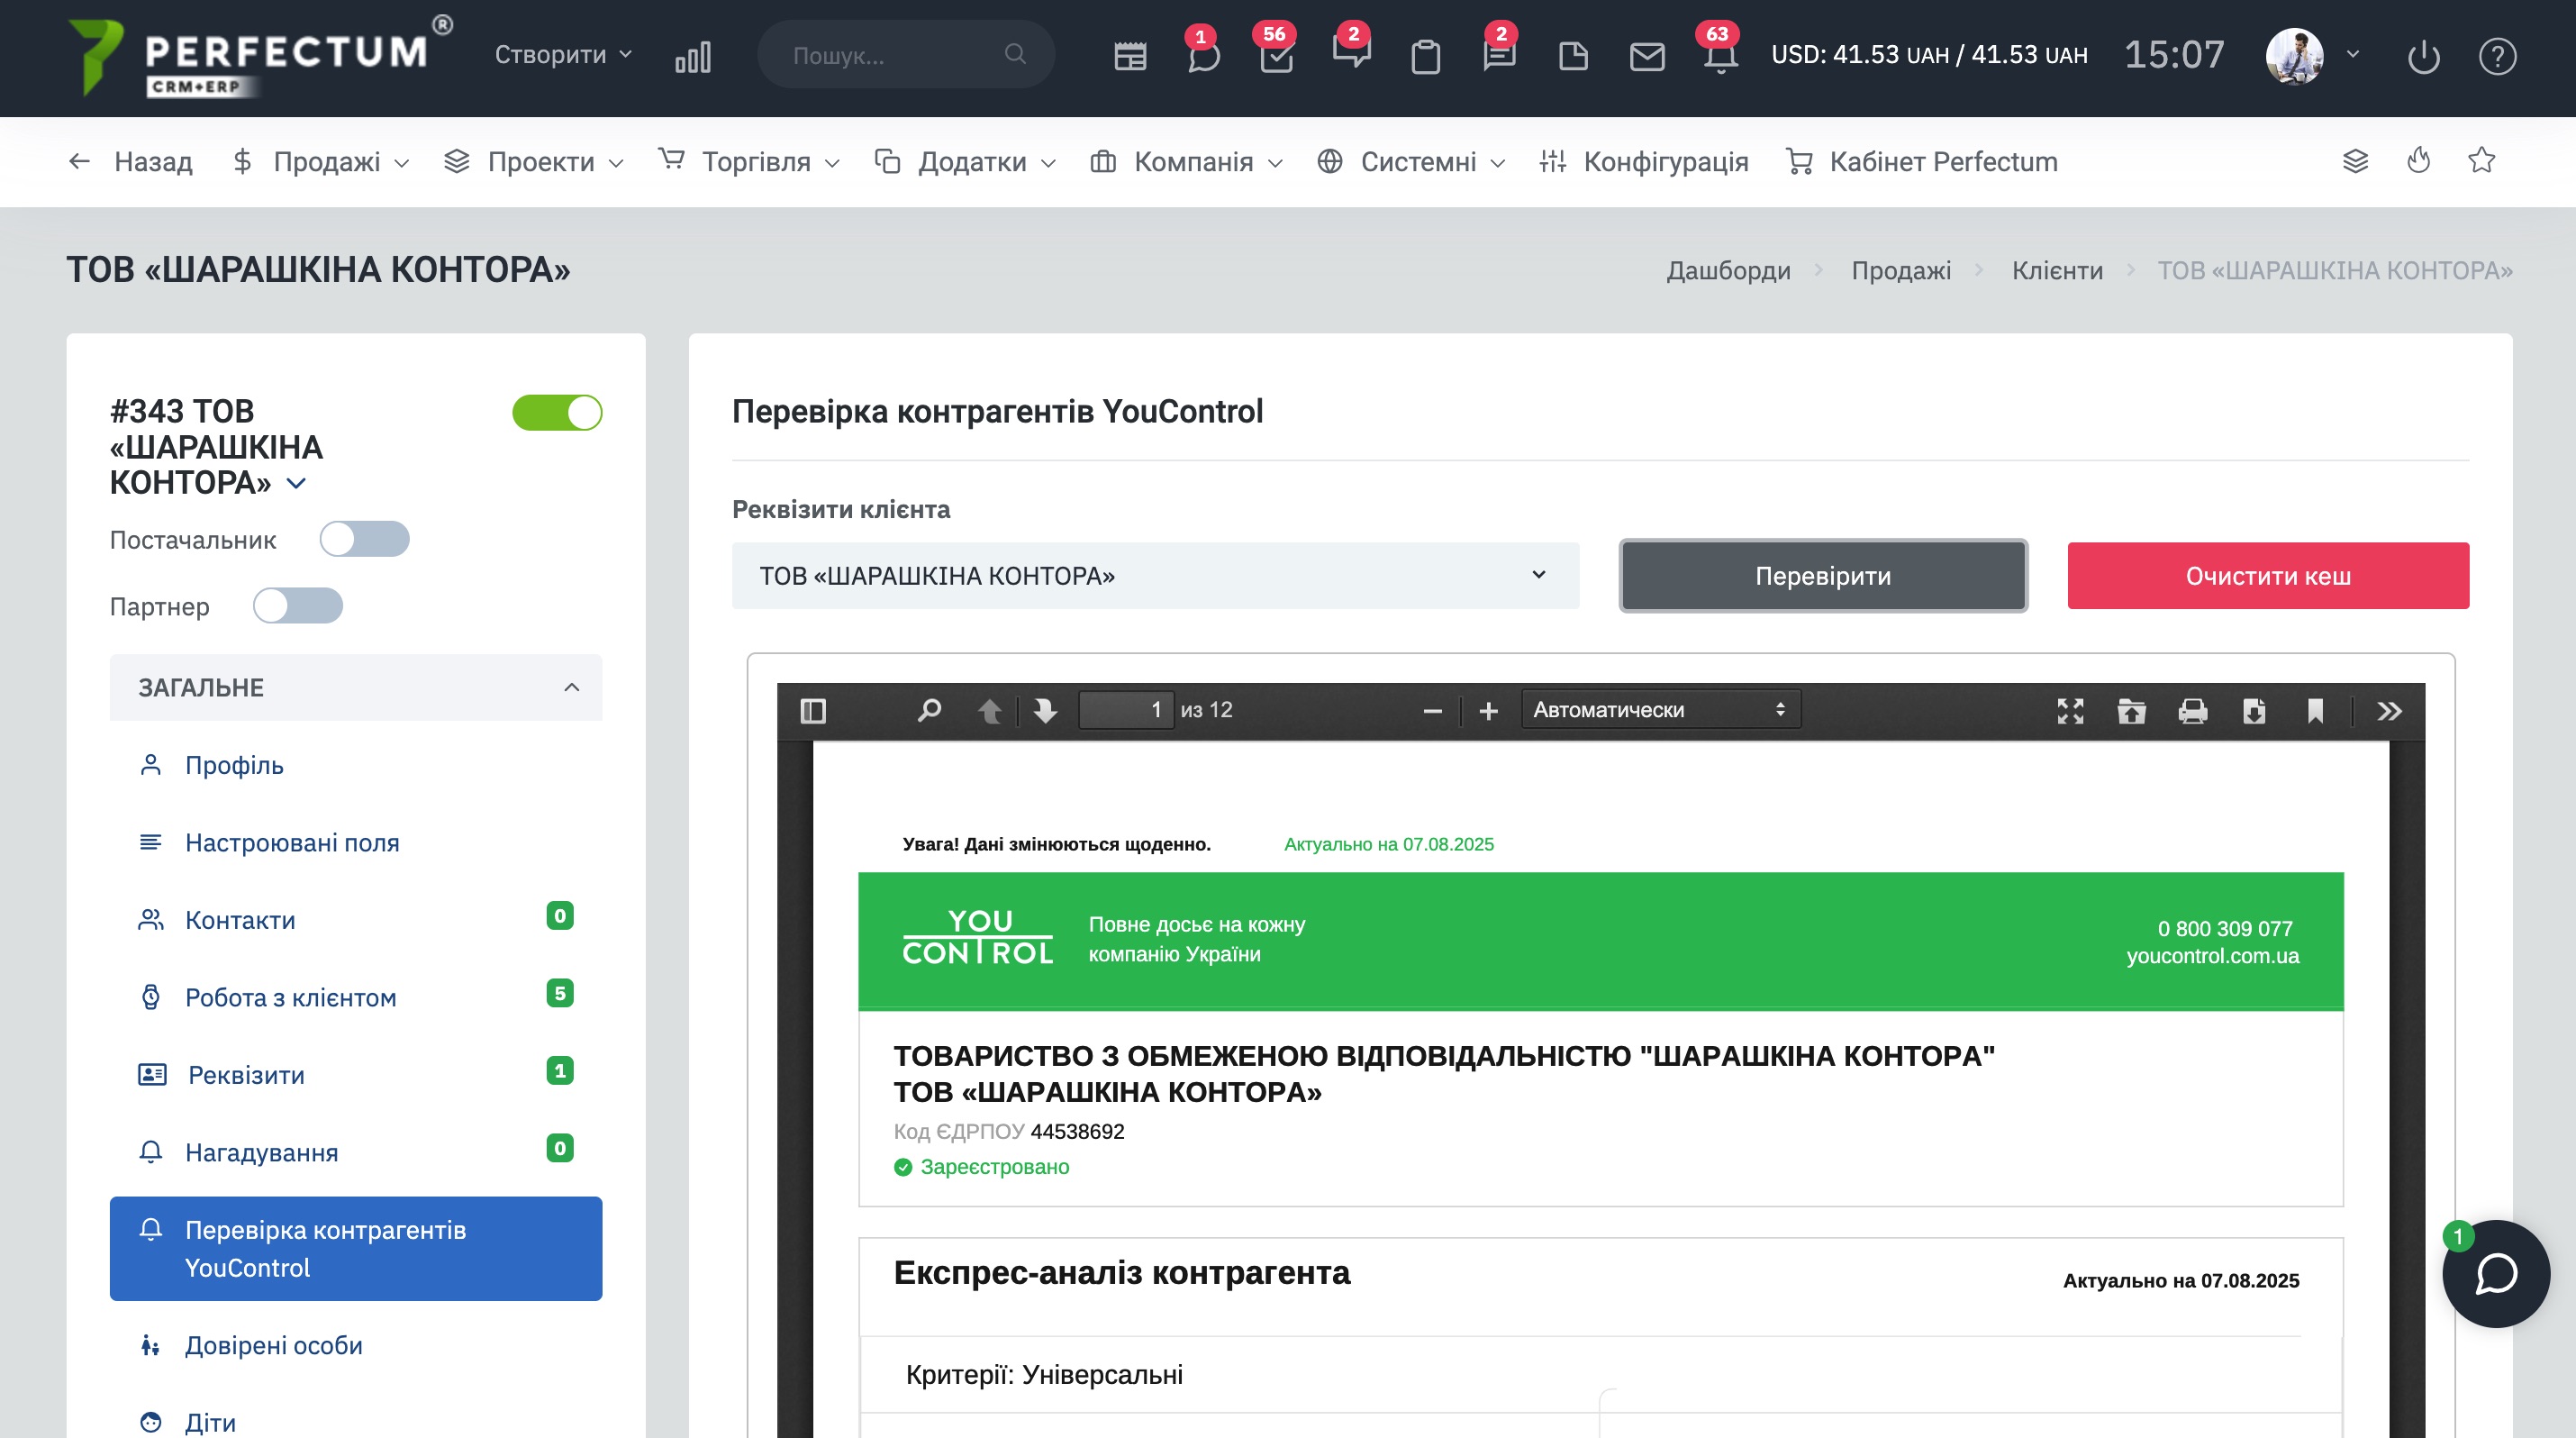Screen dimensions: 2576x1438
Task: Open the Реквізити клієнта dropdown
Action: tap(1155, 576)
